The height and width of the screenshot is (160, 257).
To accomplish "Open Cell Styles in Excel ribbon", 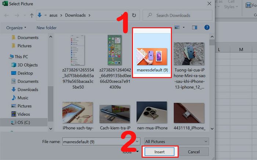I will pyautogui.click(x=231, y=4).
